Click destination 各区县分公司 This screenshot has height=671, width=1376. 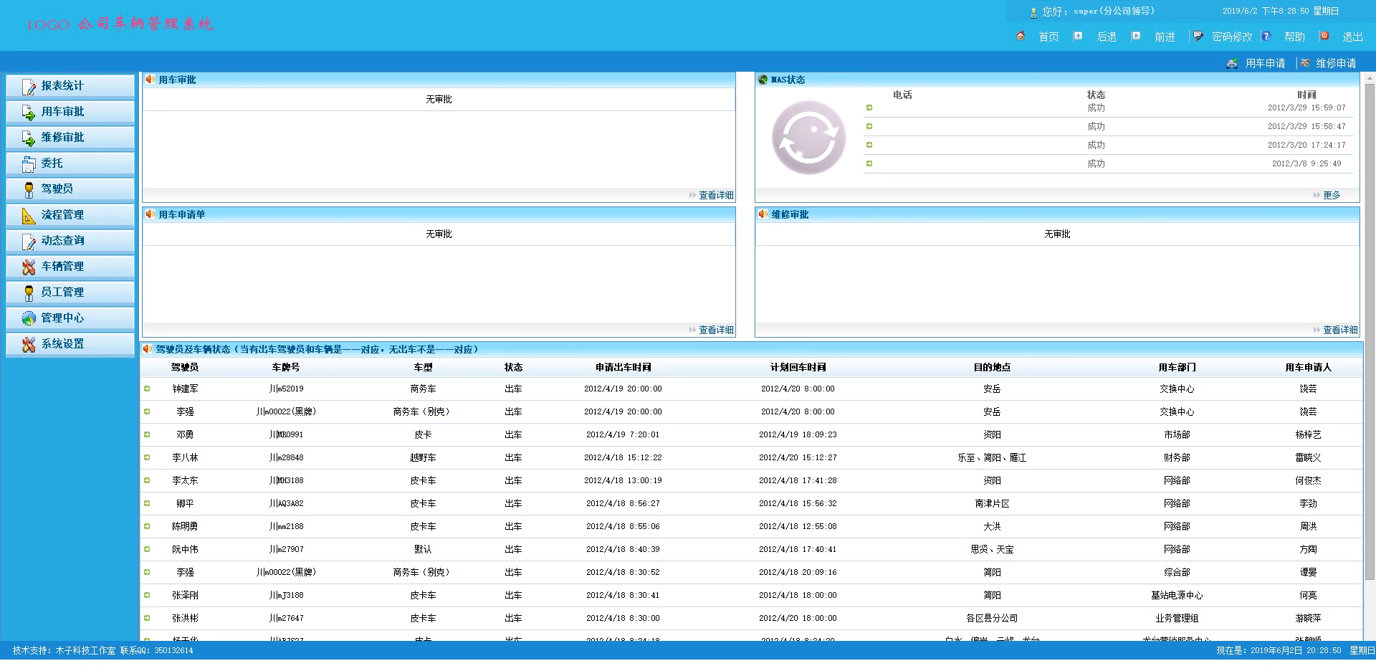(992, 618)
